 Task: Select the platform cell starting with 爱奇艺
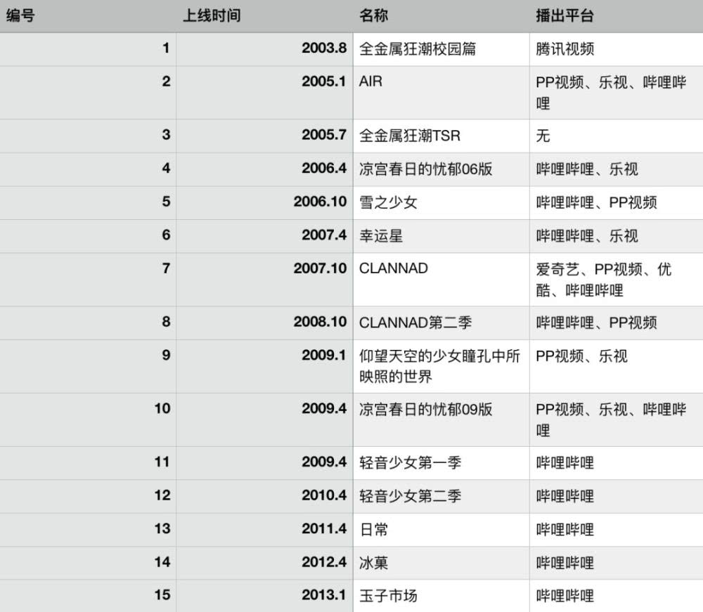tap(616, 280)
